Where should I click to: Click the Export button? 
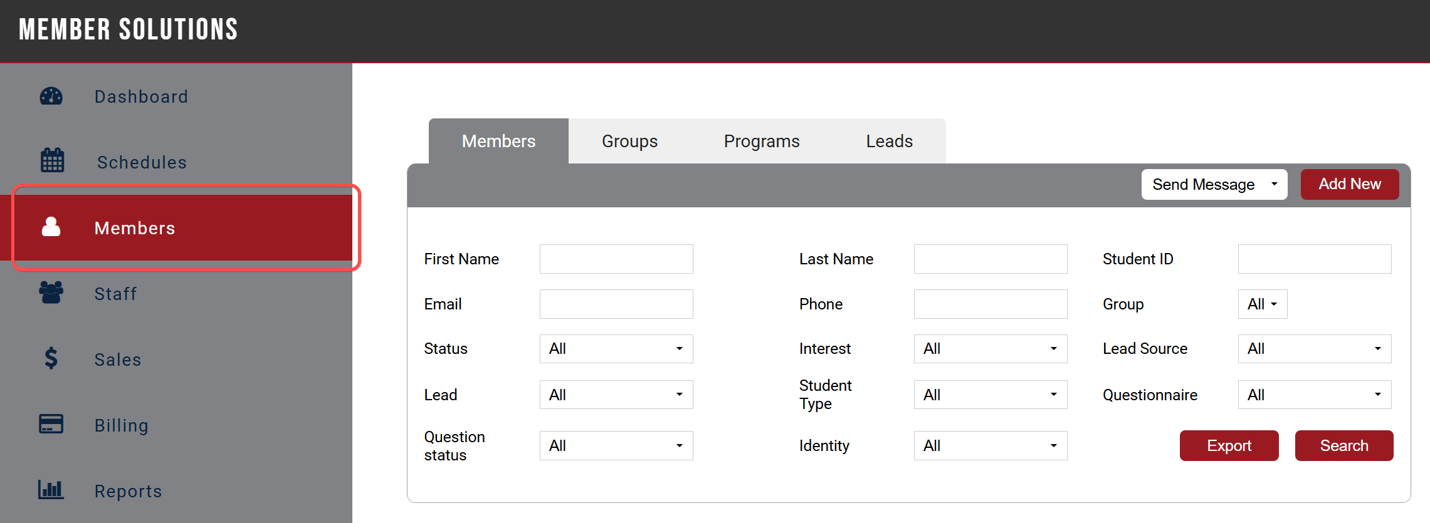(x=1229, y=445)
